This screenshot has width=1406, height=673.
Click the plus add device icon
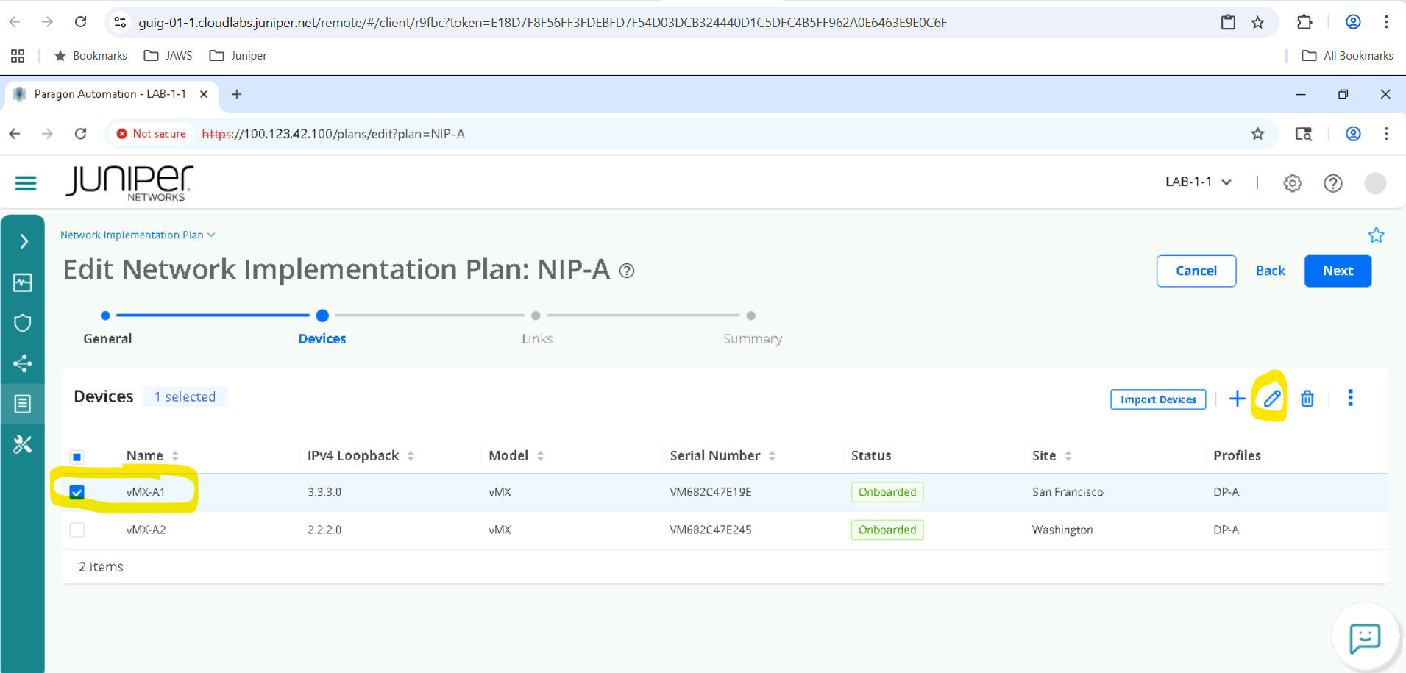click(1237, 399)
